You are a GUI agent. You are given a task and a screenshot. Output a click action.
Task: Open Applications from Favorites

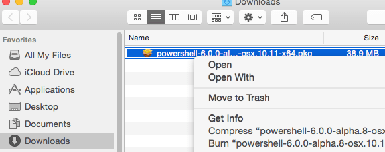pos(49,90)
